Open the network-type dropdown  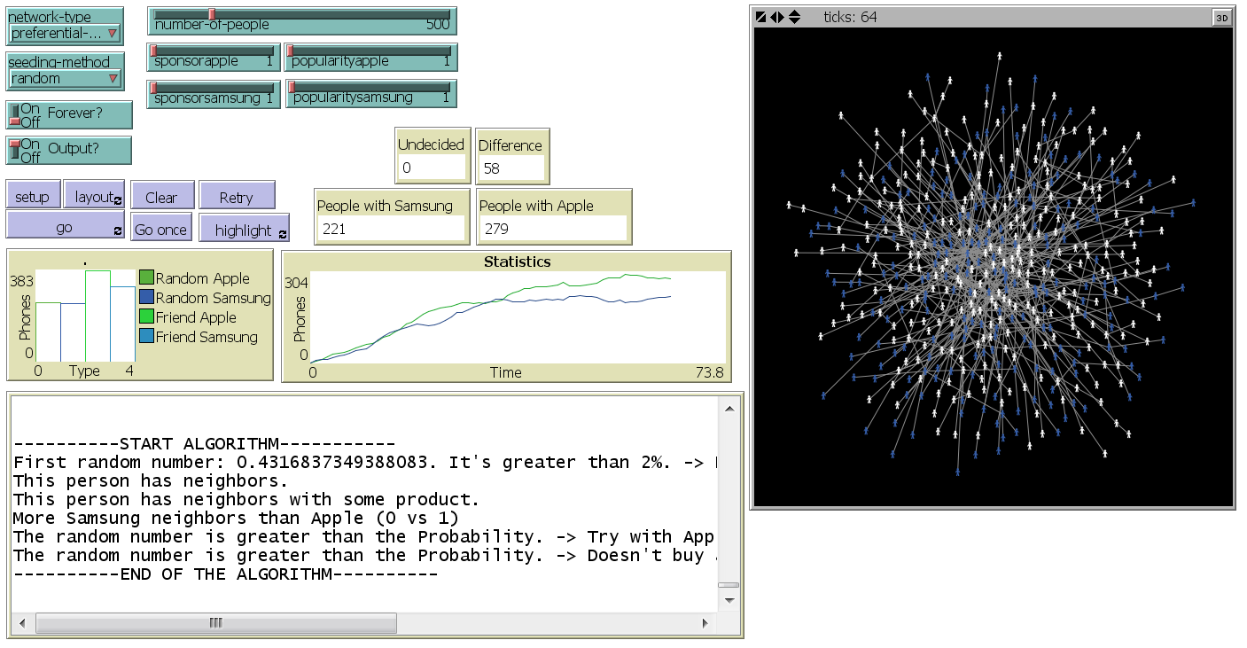pos(65,34)
